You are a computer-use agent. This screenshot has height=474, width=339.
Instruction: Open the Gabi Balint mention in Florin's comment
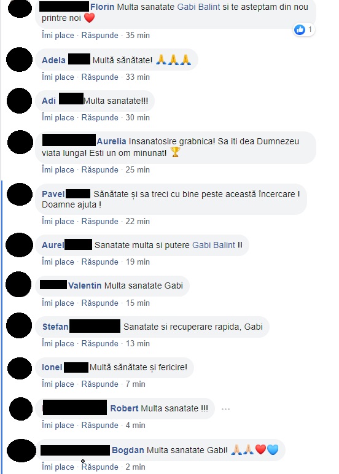coord(198,7)
